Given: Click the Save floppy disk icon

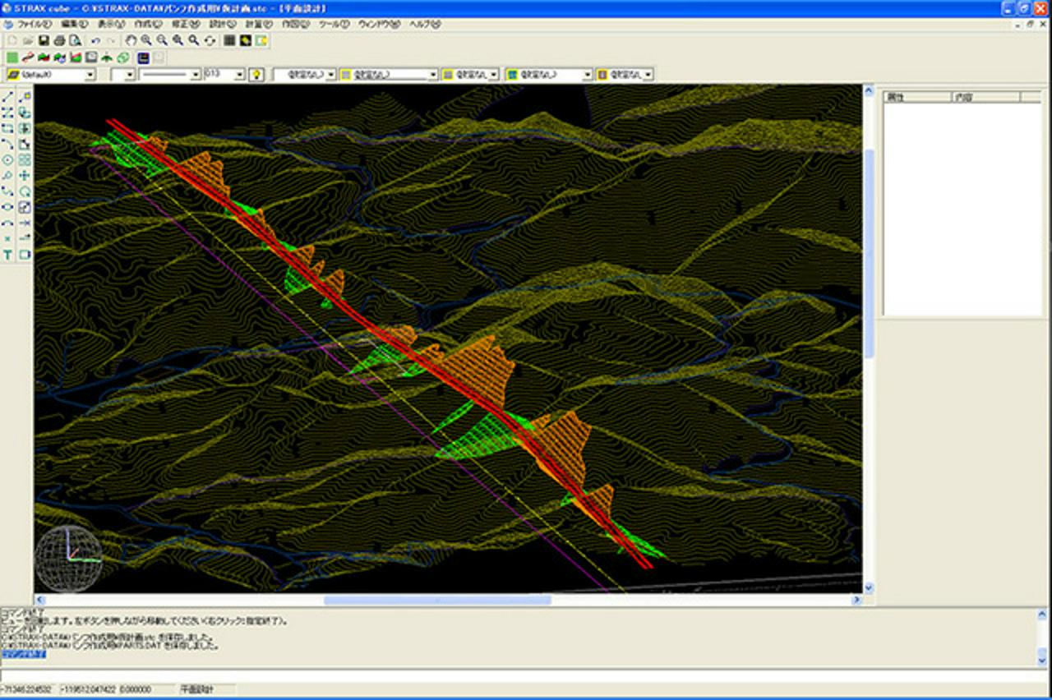Looking at the screenshot, I should [x=44, y=40].
